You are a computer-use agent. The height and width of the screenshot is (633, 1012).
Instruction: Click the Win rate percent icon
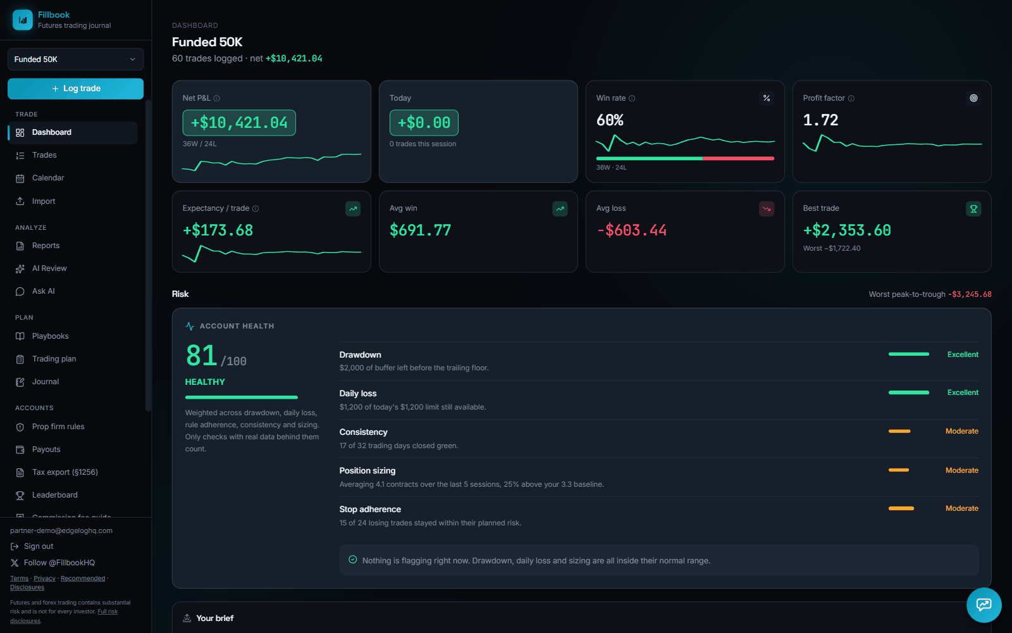coord(767,98)
